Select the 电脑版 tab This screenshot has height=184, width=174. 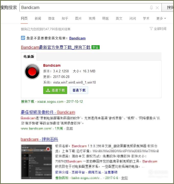[29, 56]
